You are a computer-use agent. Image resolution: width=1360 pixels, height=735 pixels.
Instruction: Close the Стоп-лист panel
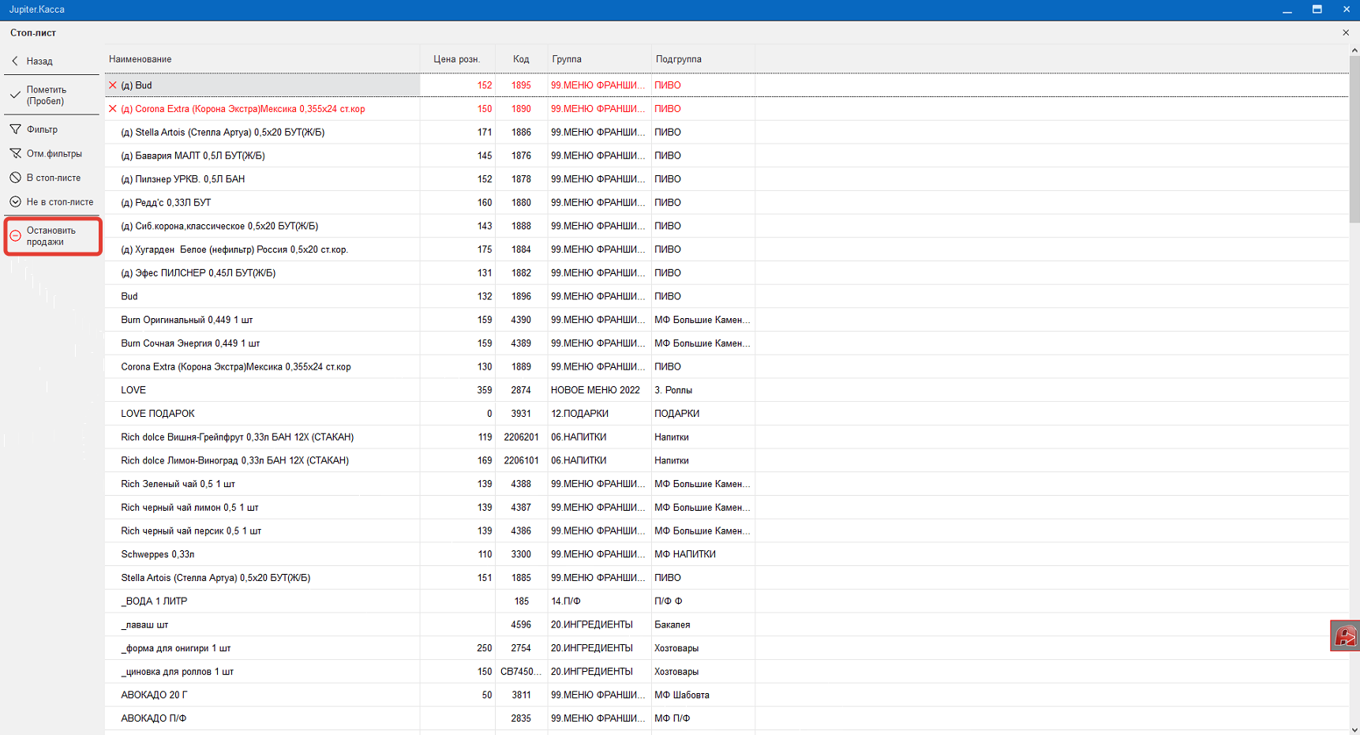tap(1346, 32)
